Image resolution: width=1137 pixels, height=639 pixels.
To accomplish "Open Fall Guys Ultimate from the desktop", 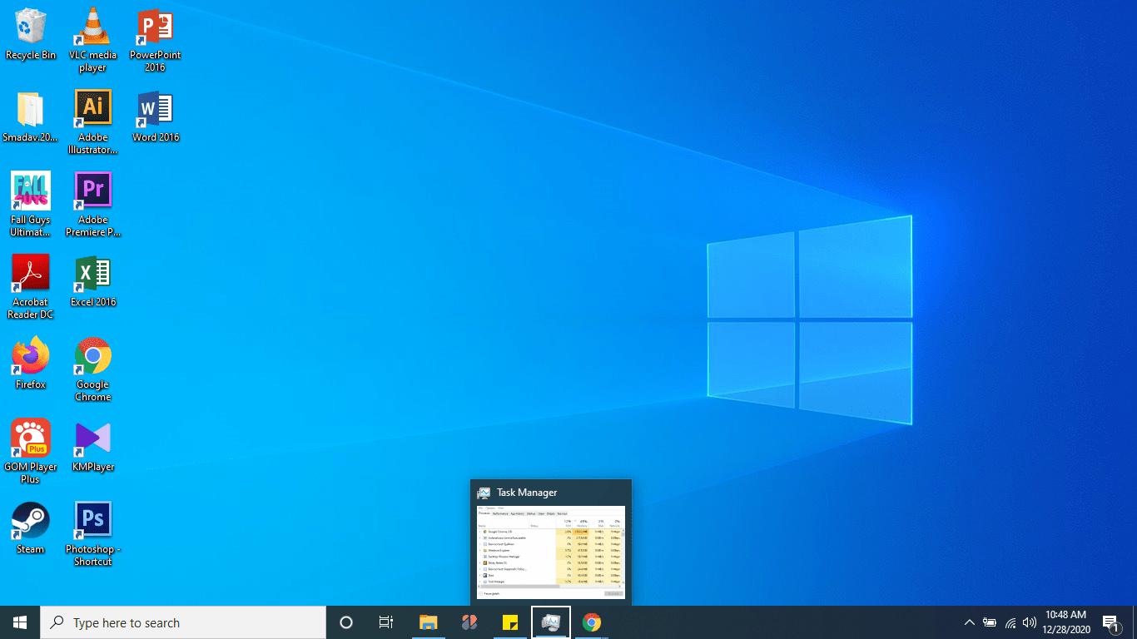I will (30, 189).
